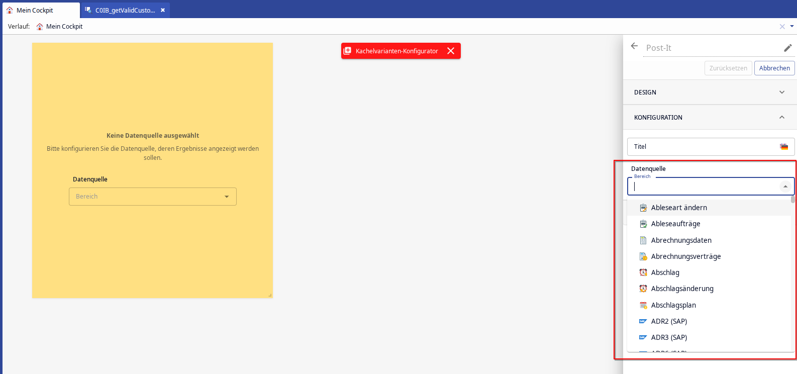Click the back arrow in Post-It panel
Screen dimensions: 797x374
pyautogui.click(x=634, y=46)
